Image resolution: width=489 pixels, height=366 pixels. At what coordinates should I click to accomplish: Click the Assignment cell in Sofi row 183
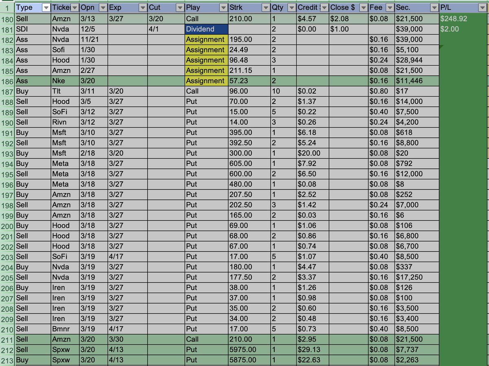206,50
